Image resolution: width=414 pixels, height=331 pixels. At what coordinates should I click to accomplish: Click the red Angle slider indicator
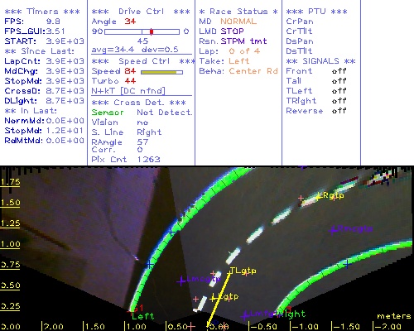pyautogui.click(x=152, y=31)
